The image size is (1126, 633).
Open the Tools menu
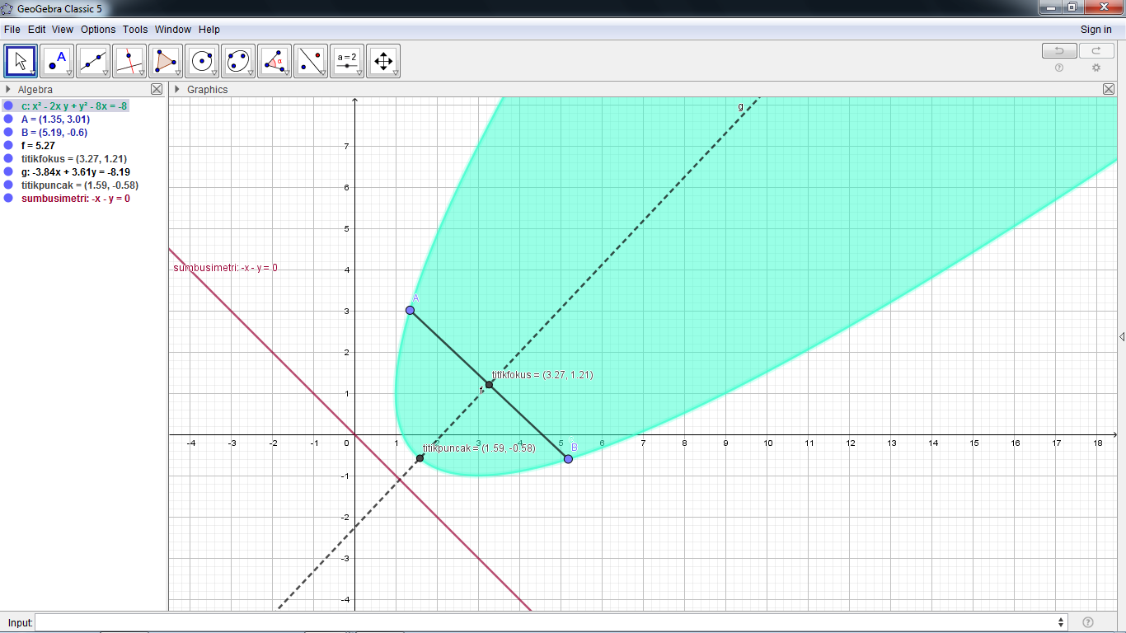(135, 29)
